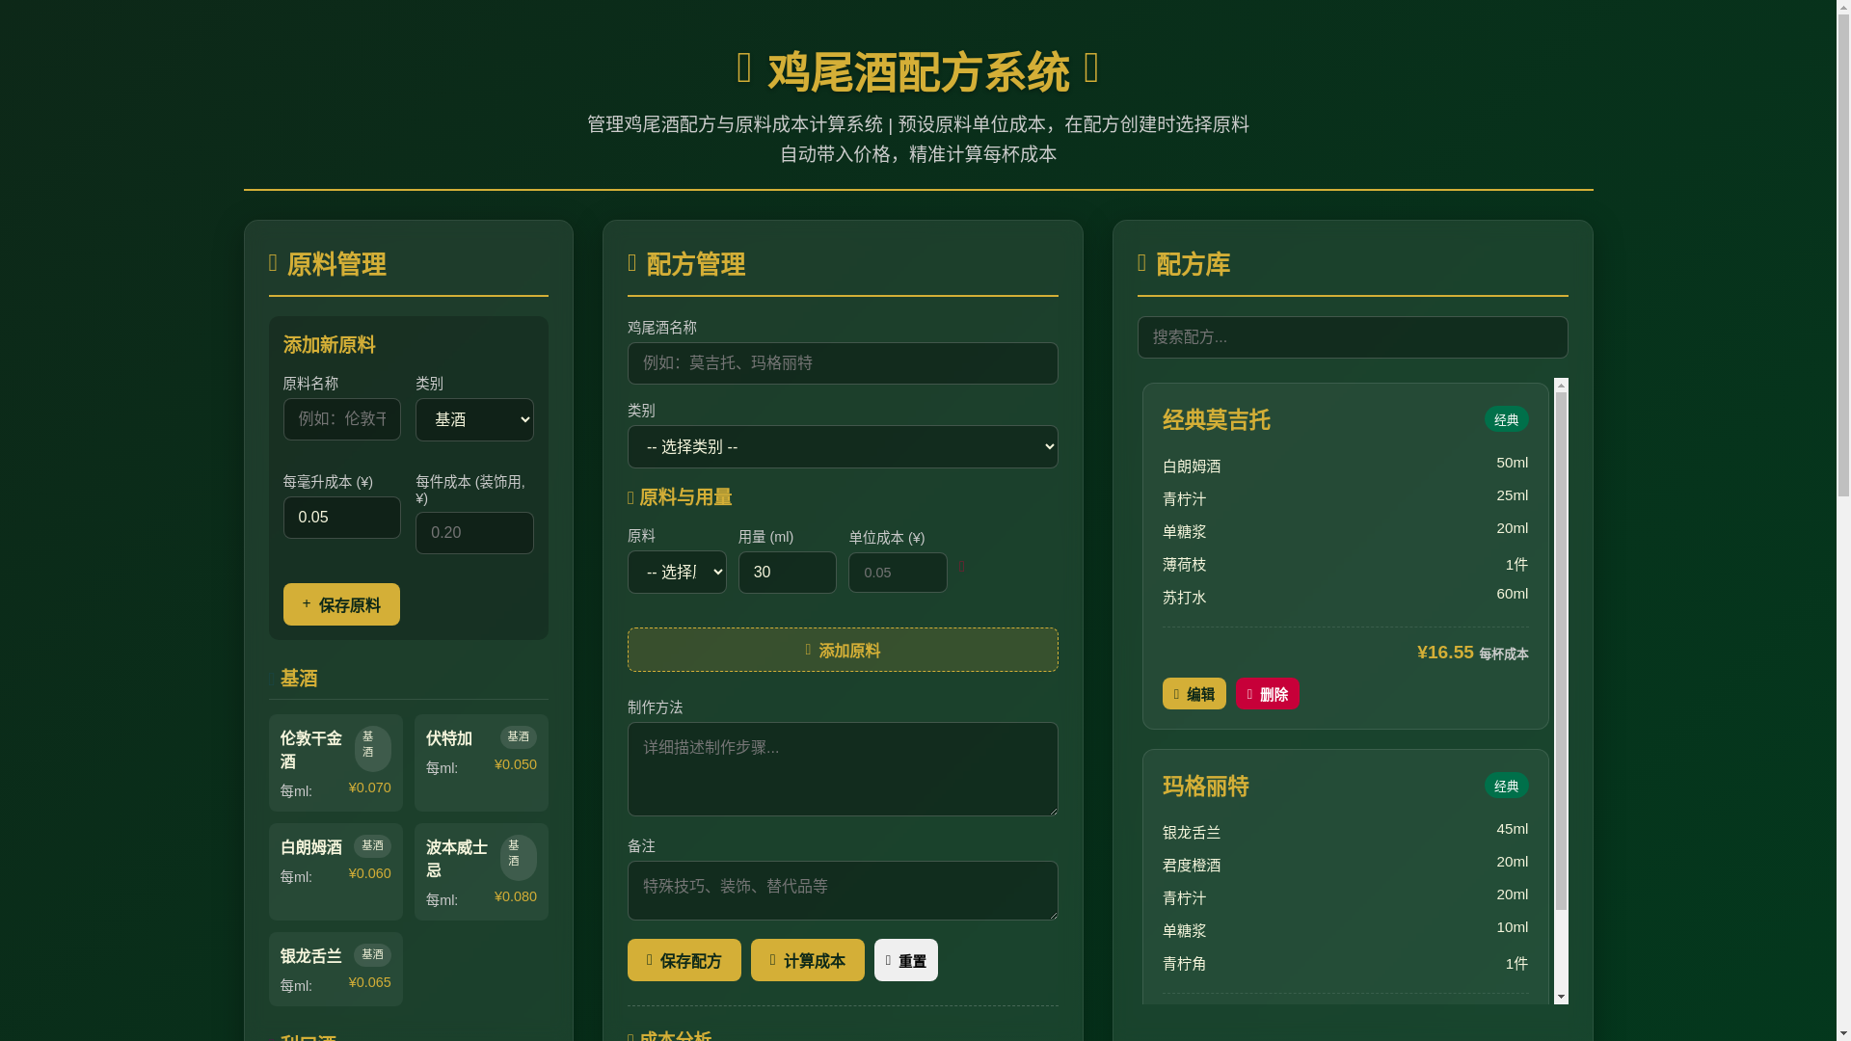
Task: Click the 计算成本 button
Action: [x=808, y=960]
